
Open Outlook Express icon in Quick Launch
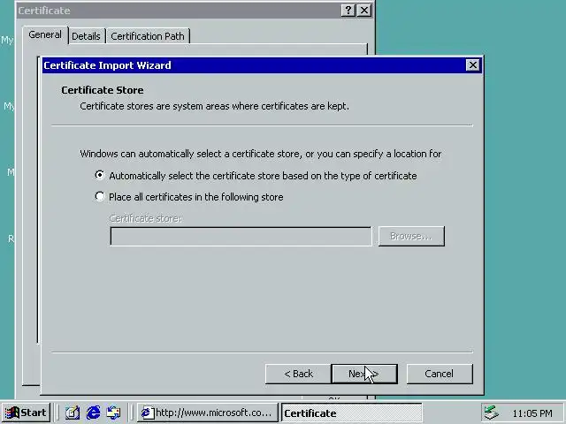point(114,413)
